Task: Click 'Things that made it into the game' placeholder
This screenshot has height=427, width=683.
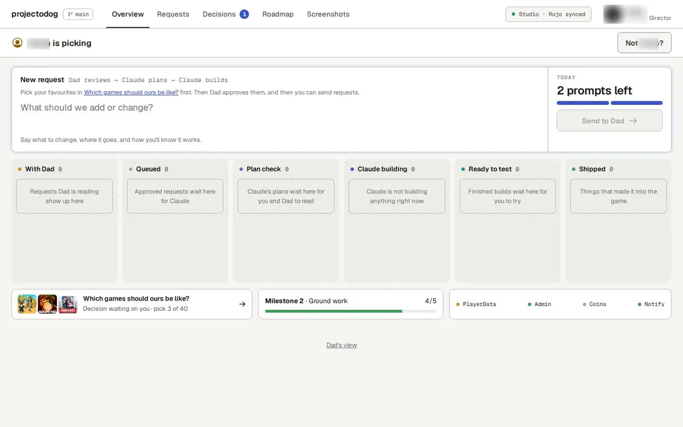Action: point(619,196)
